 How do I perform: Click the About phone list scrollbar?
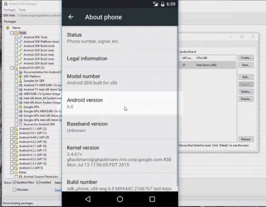pyautogui.click(x=177, y=105)
